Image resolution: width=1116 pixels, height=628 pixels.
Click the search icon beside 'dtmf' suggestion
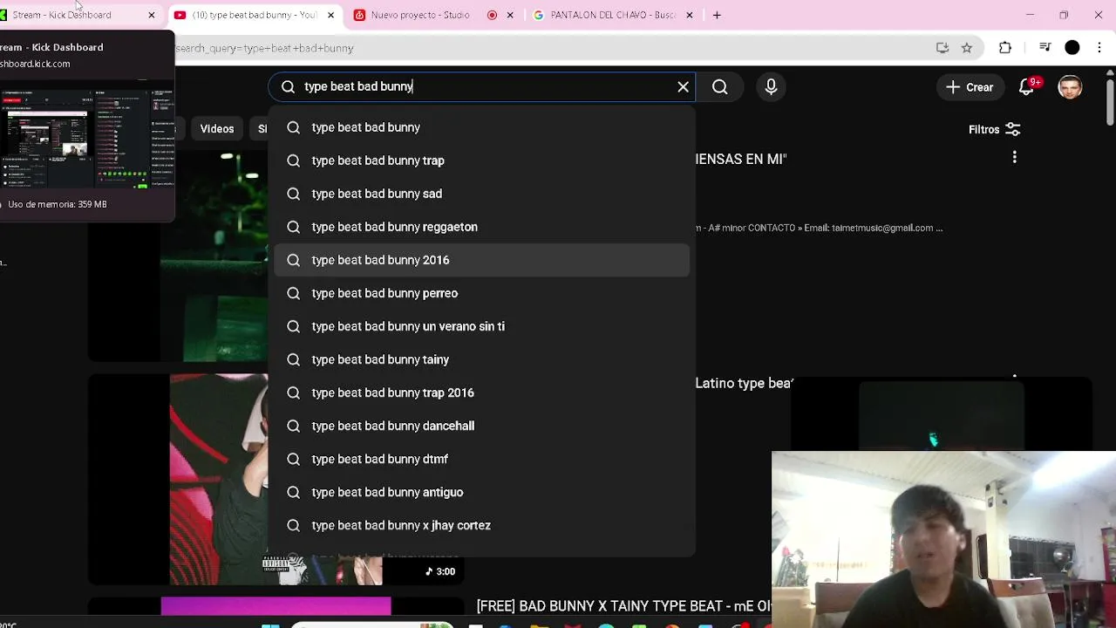point(293,459)
